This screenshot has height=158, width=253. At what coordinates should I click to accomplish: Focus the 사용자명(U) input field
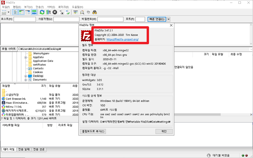pos(66,19)
